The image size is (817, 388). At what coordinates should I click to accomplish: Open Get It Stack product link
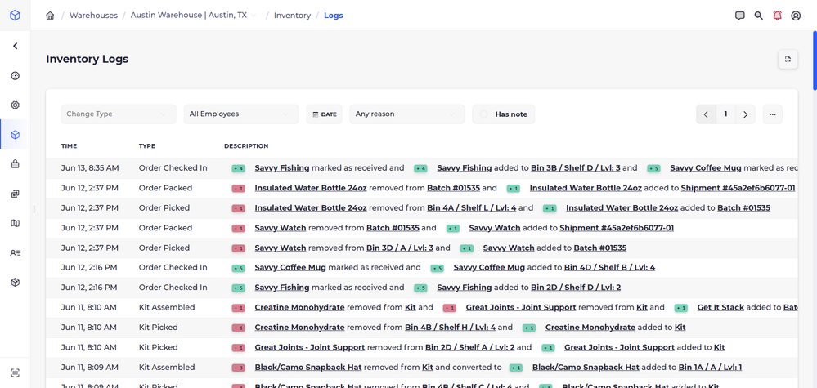(720, 307)
